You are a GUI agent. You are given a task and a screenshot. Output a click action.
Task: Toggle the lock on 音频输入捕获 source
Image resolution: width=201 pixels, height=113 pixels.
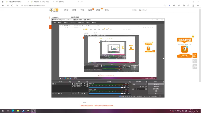tap(87, 84)
